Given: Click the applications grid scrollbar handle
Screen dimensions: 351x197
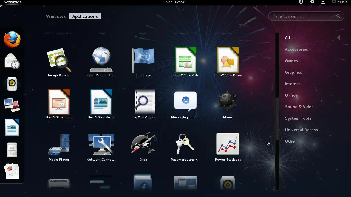Looking at the screenshot, I should coord(277,119).
